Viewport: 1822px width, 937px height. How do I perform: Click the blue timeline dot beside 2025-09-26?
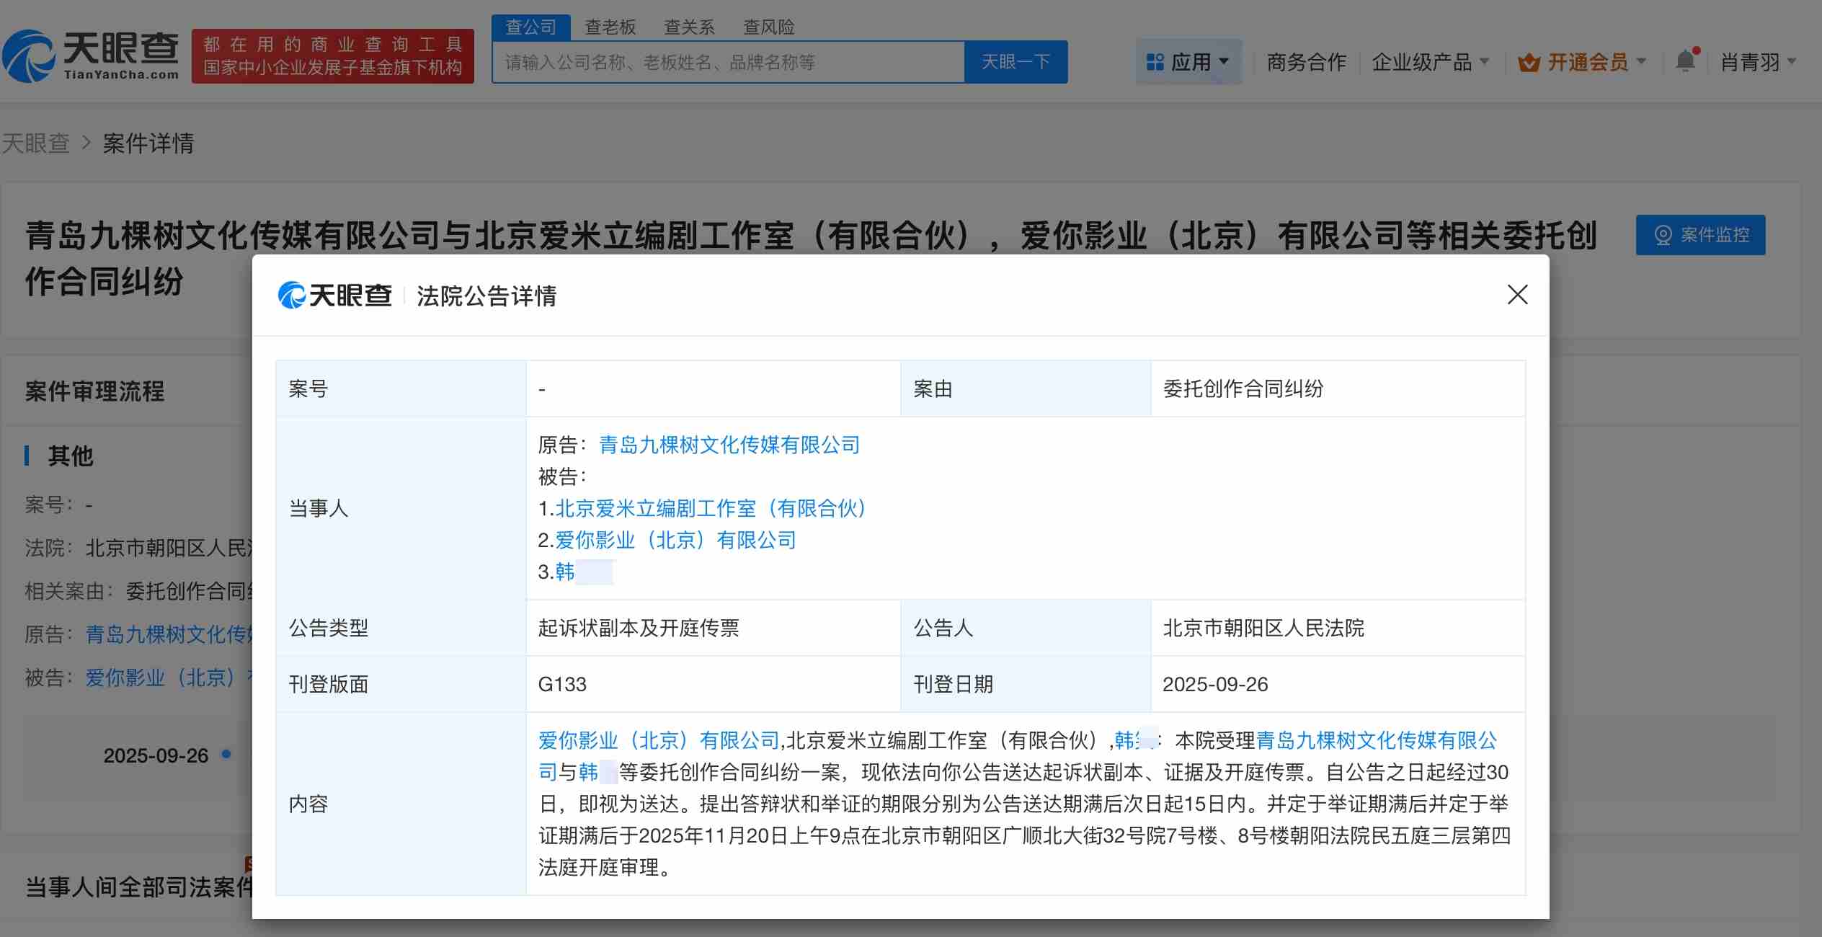pos(224,755)
